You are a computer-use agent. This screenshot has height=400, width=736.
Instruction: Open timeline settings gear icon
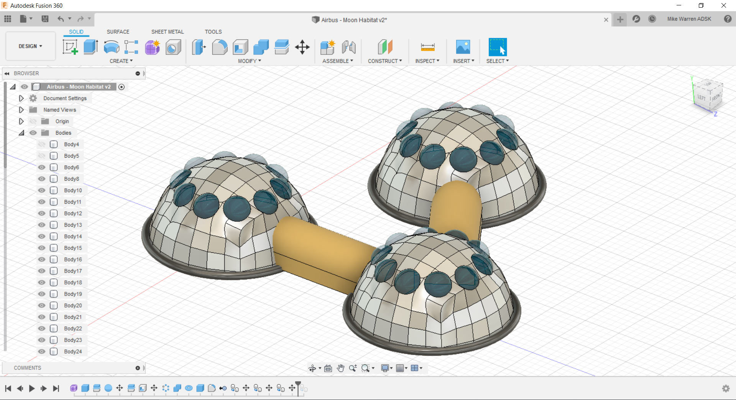pyautogui.click(x=726, y=388)
